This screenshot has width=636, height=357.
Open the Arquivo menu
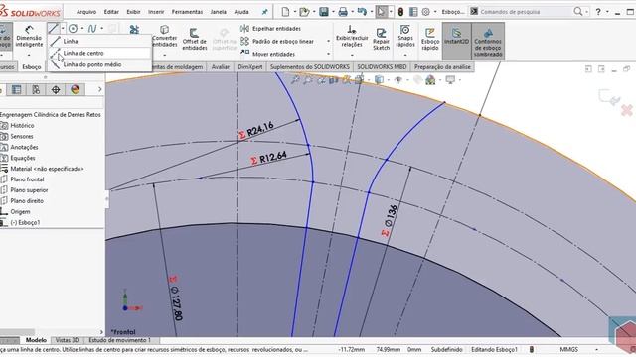86,12
